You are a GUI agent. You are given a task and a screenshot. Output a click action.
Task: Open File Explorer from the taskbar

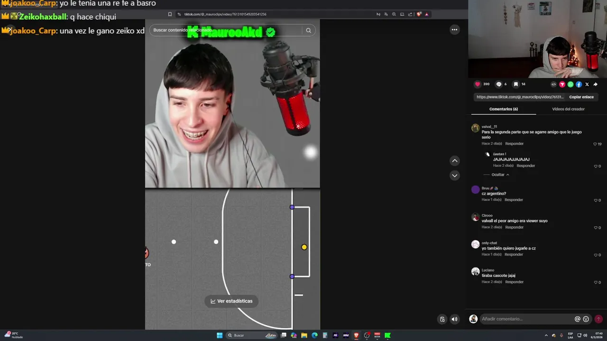click(x=304, y=335)
